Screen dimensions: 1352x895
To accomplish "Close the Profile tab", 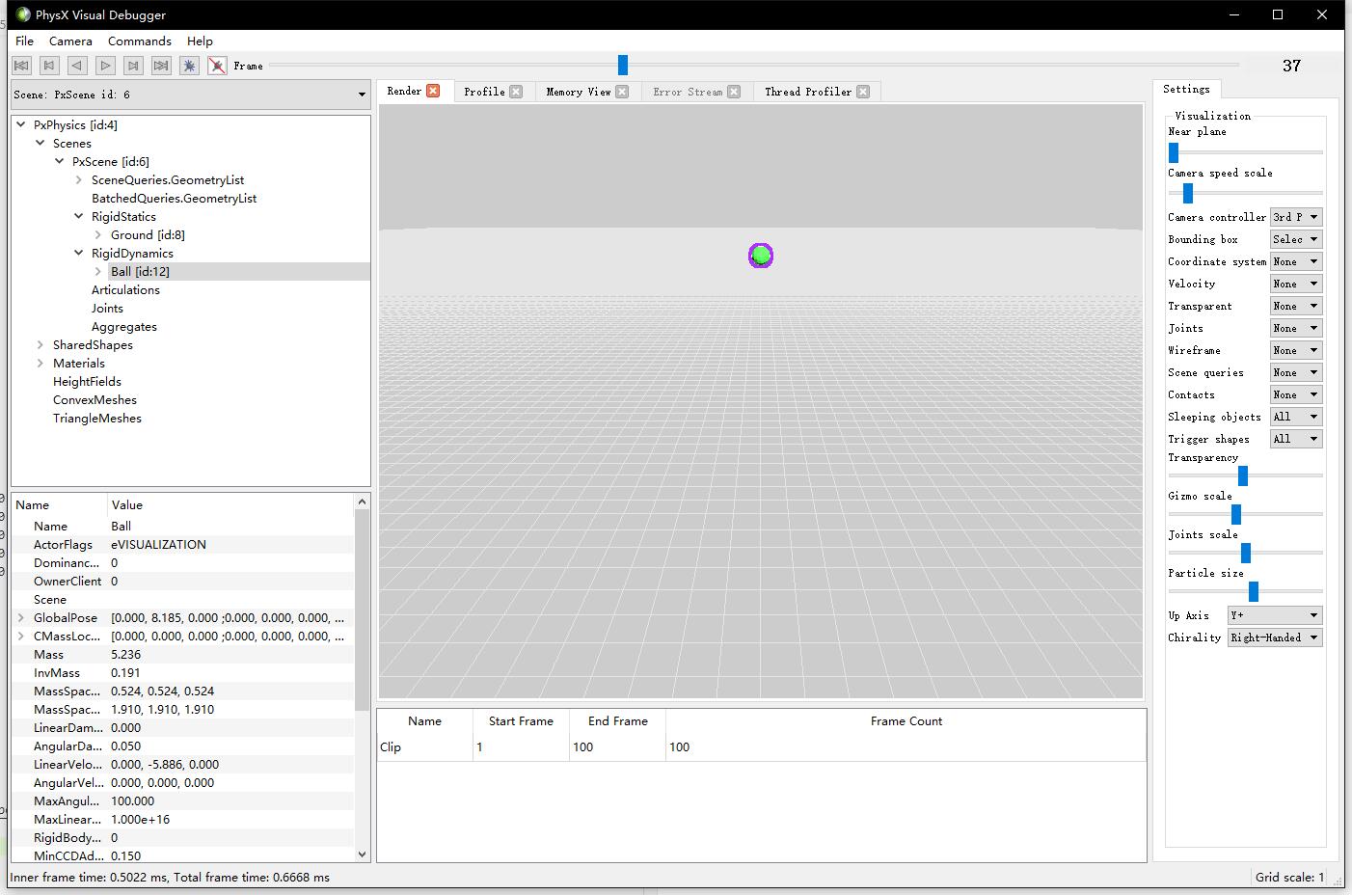I will point(516,92).
